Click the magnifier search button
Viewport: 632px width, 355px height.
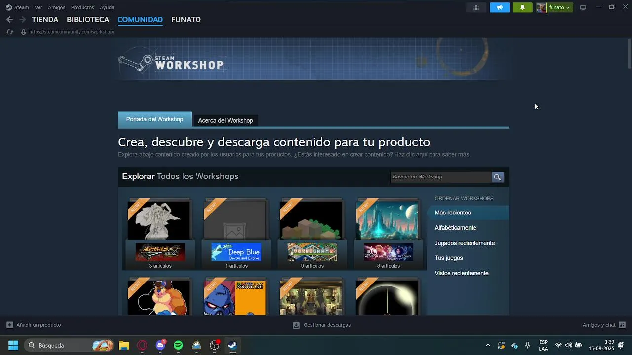(497, 177)
